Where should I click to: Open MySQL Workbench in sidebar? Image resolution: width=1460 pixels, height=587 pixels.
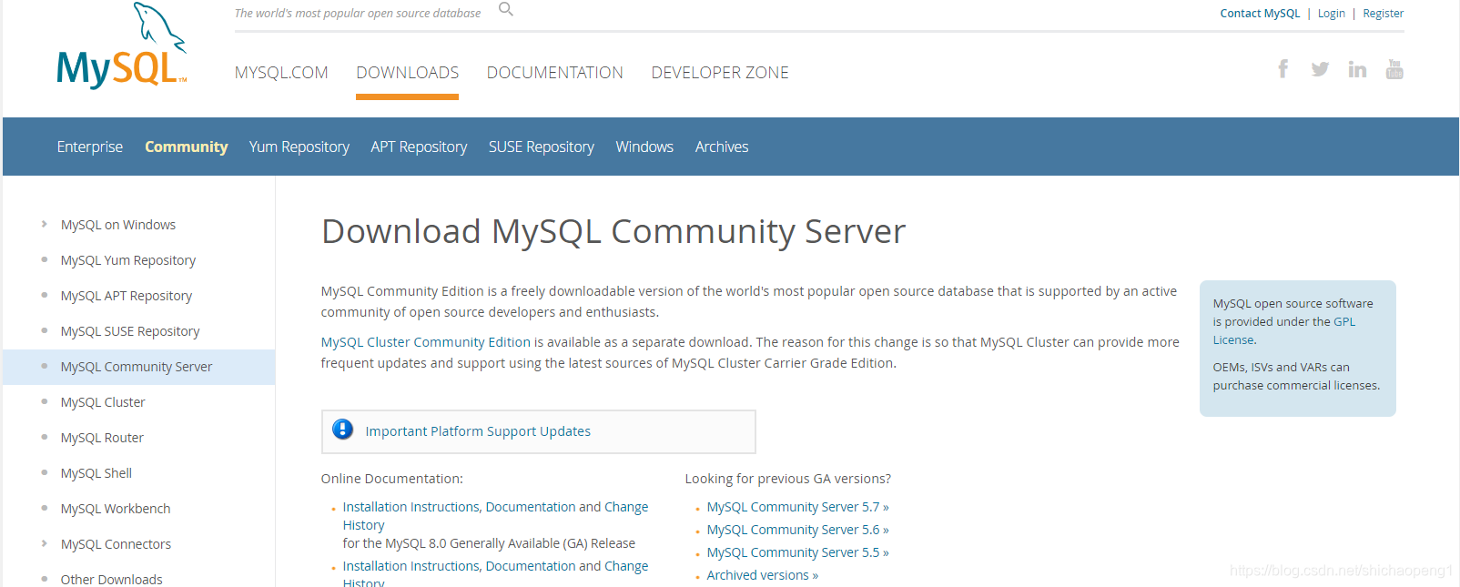(x=116, y=509)
